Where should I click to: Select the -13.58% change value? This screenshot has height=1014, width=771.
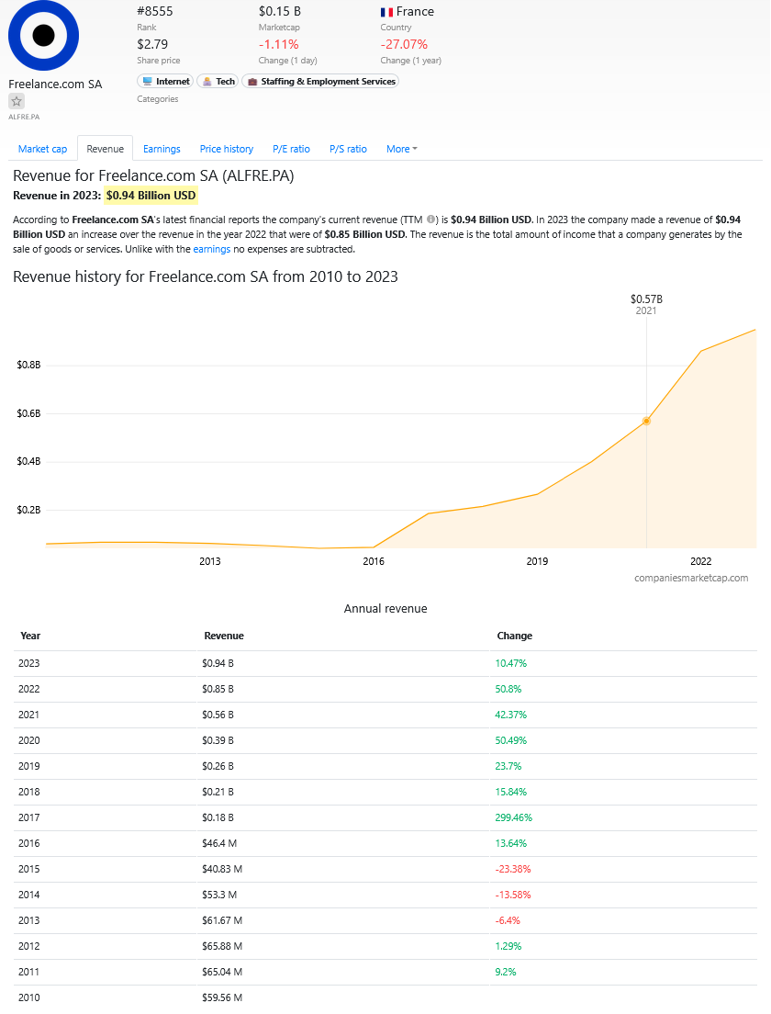pyautogui.click(x=513, y=895)
